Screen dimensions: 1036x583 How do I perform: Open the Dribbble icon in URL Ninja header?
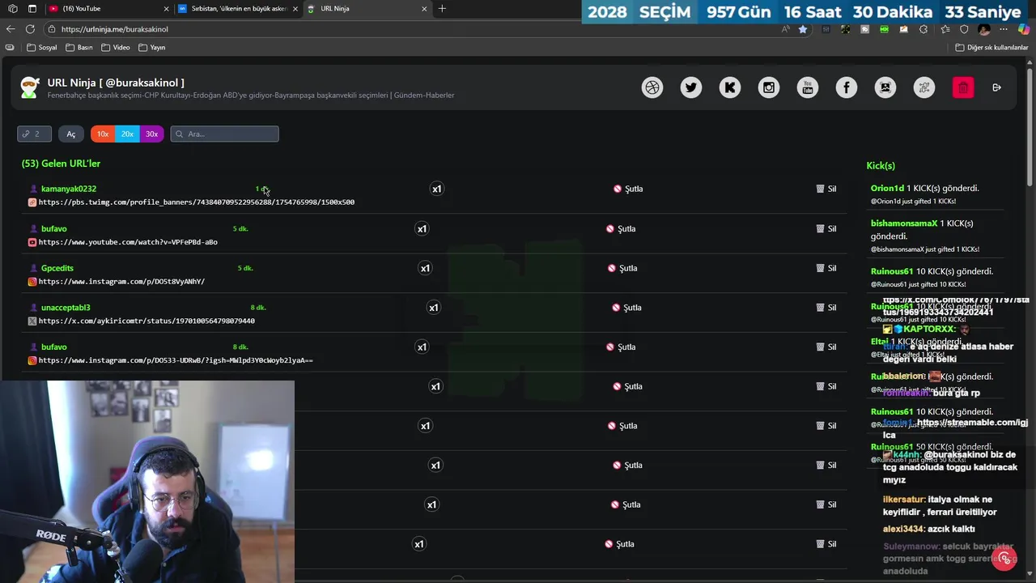pos(652,87)
